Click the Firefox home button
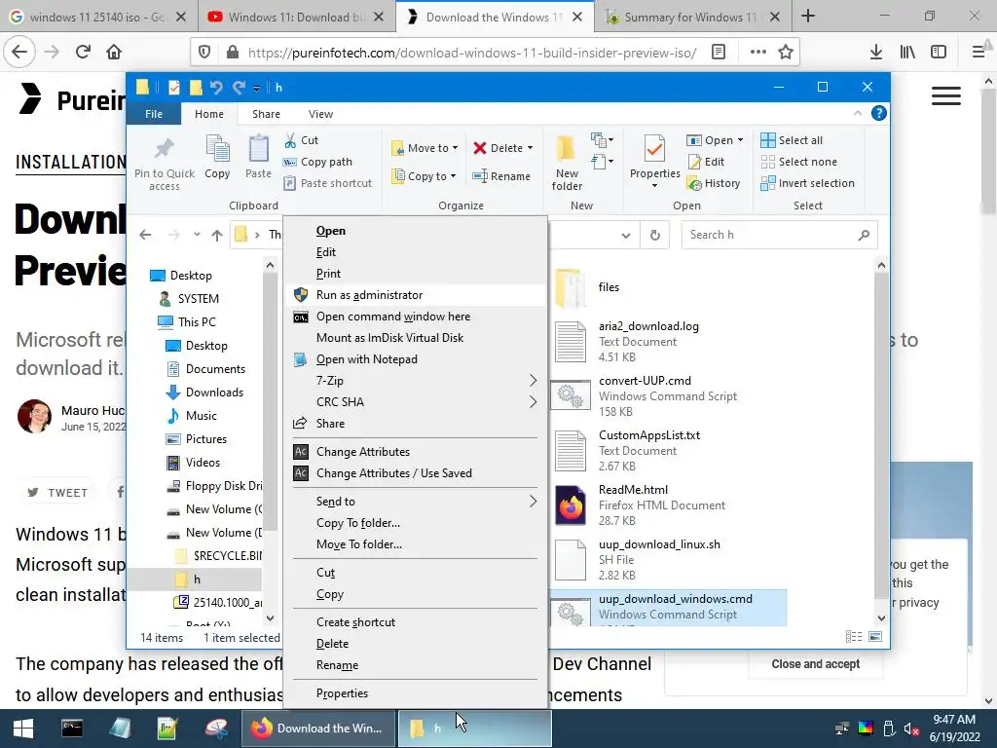The height and width of the screenshot is (748, 997). click(x=114, y=52)
